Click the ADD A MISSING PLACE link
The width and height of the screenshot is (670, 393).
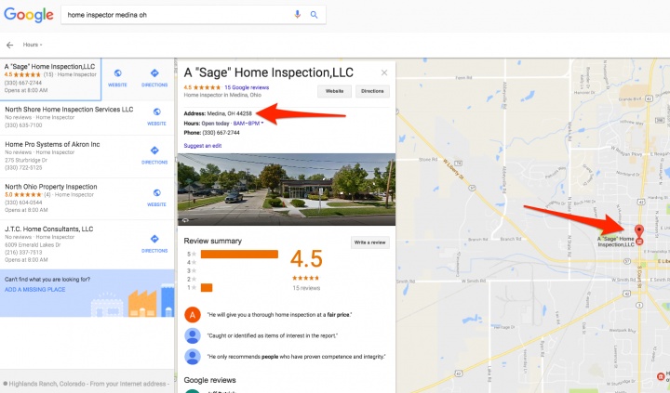pyautogui.click(x=35, y=289)
